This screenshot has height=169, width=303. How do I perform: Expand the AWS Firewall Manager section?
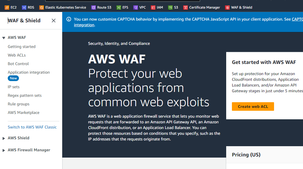click(x=4, y=150)
